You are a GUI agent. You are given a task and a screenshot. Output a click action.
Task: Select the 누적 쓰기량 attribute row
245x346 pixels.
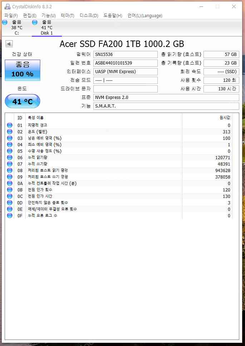tap(119, 164)
